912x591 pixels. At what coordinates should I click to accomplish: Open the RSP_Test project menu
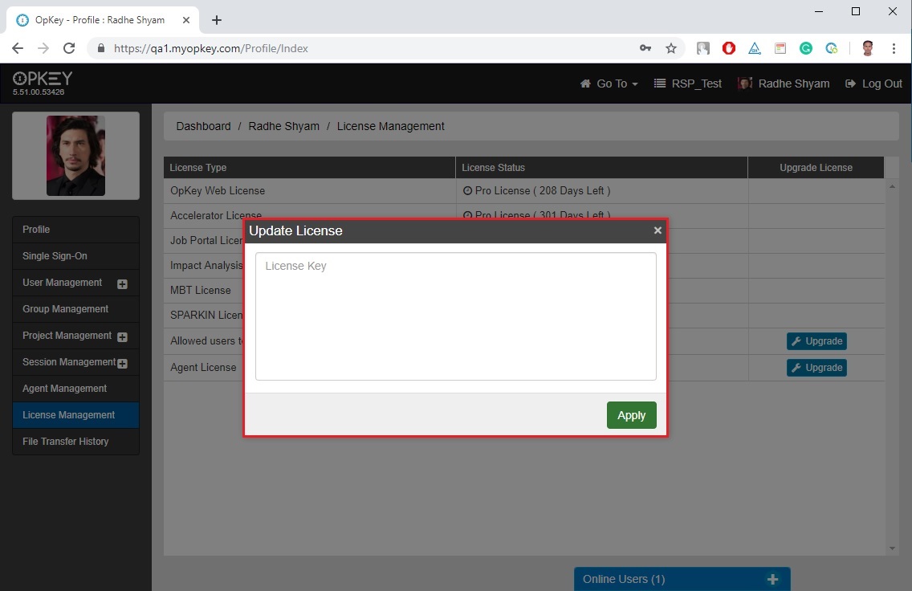[688, 84]
